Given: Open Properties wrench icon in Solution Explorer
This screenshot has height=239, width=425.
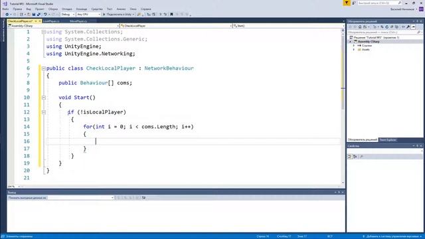Looking at the screenshot, I should 408,27.
